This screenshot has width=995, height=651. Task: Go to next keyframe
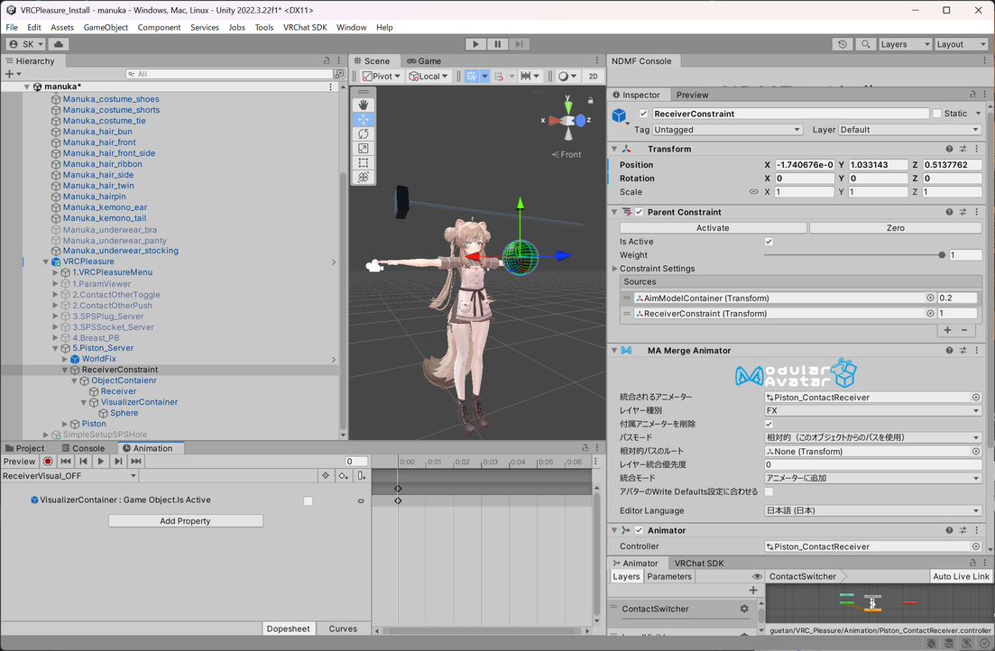118,462
